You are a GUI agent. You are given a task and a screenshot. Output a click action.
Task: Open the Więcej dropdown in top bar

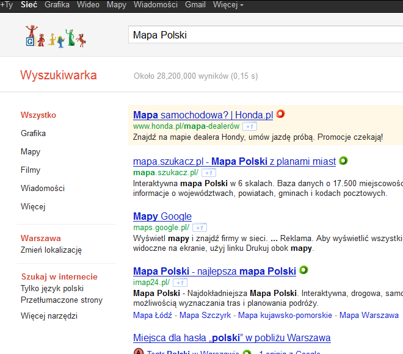click(228, 5)
